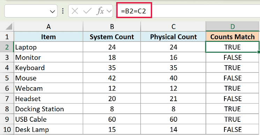
Task: Select the 'Keyboard' cell
Action: click(x=49, y=68)
